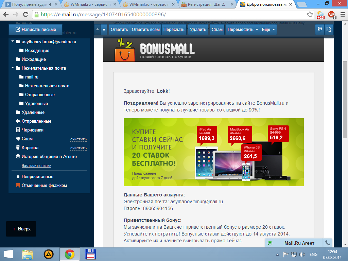
Task: Open the floppy disk app on the taskbar
Action: [x=90, y=254]
